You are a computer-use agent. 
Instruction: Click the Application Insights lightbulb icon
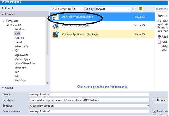159,37
